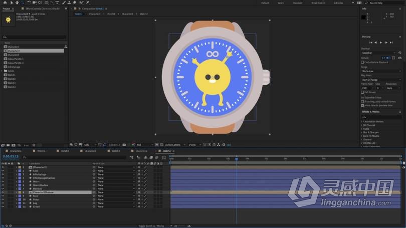Select the Puppet Pin tool

(87, 3)
